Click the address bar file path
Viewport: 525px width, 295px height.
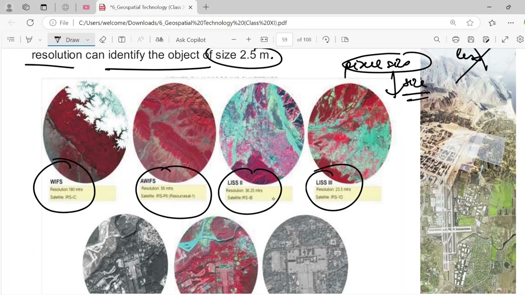[183, 23]
